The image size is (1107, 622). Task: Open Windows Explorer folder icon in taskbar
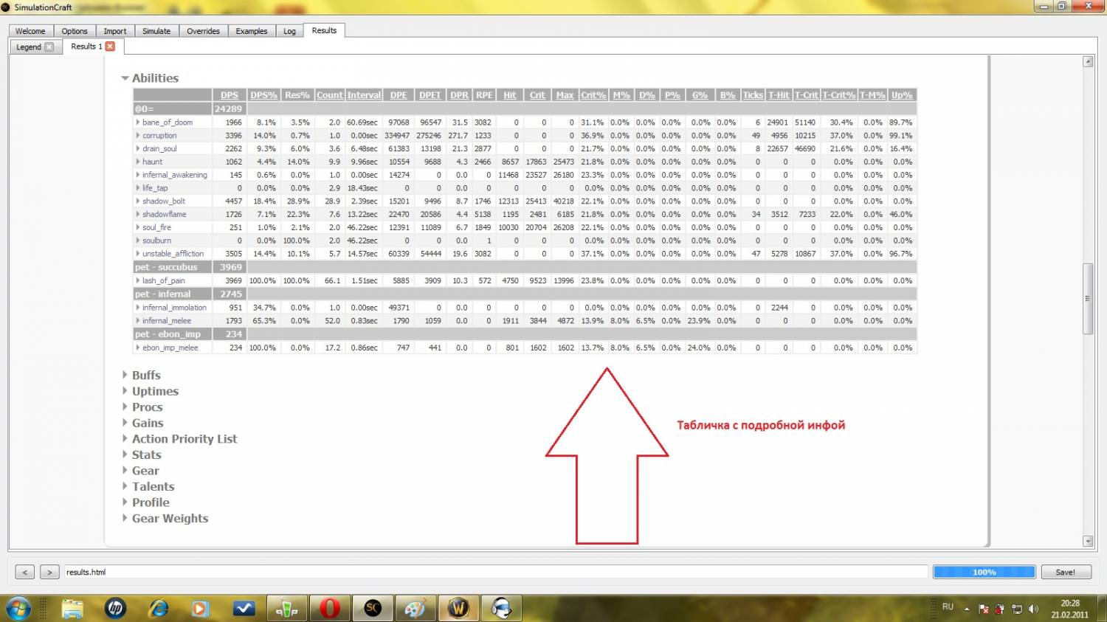[72, 609]
